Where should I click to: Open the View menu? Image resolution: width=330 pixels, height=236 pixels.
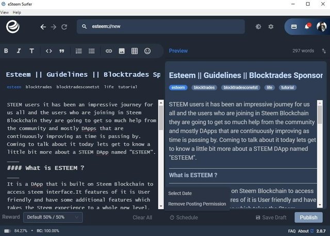pos(5,12)
